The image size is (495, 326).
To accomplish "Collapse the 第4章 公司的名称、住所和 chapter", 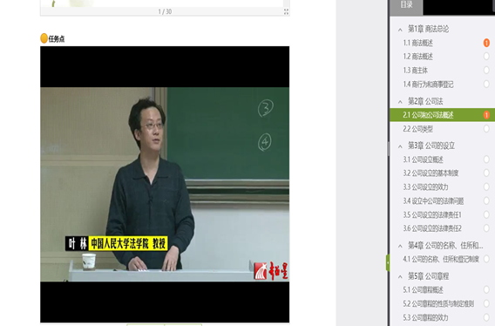I will 400,246.
